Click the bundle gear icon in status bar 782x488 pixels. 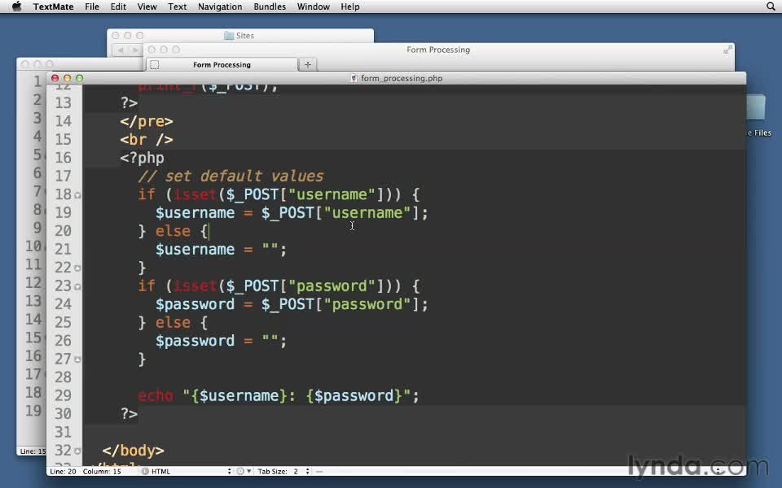[240, 472]
